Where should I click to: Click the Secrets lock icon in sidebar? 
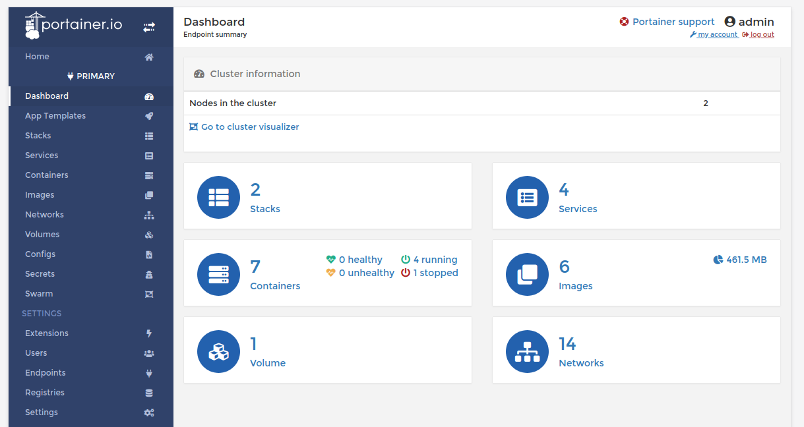pos(149,274)
